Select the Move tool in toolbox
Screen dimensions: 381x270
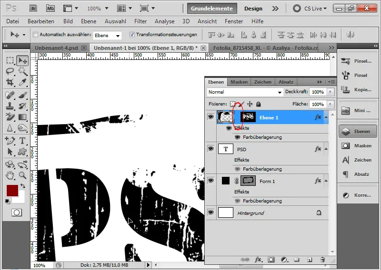[22, 60]
